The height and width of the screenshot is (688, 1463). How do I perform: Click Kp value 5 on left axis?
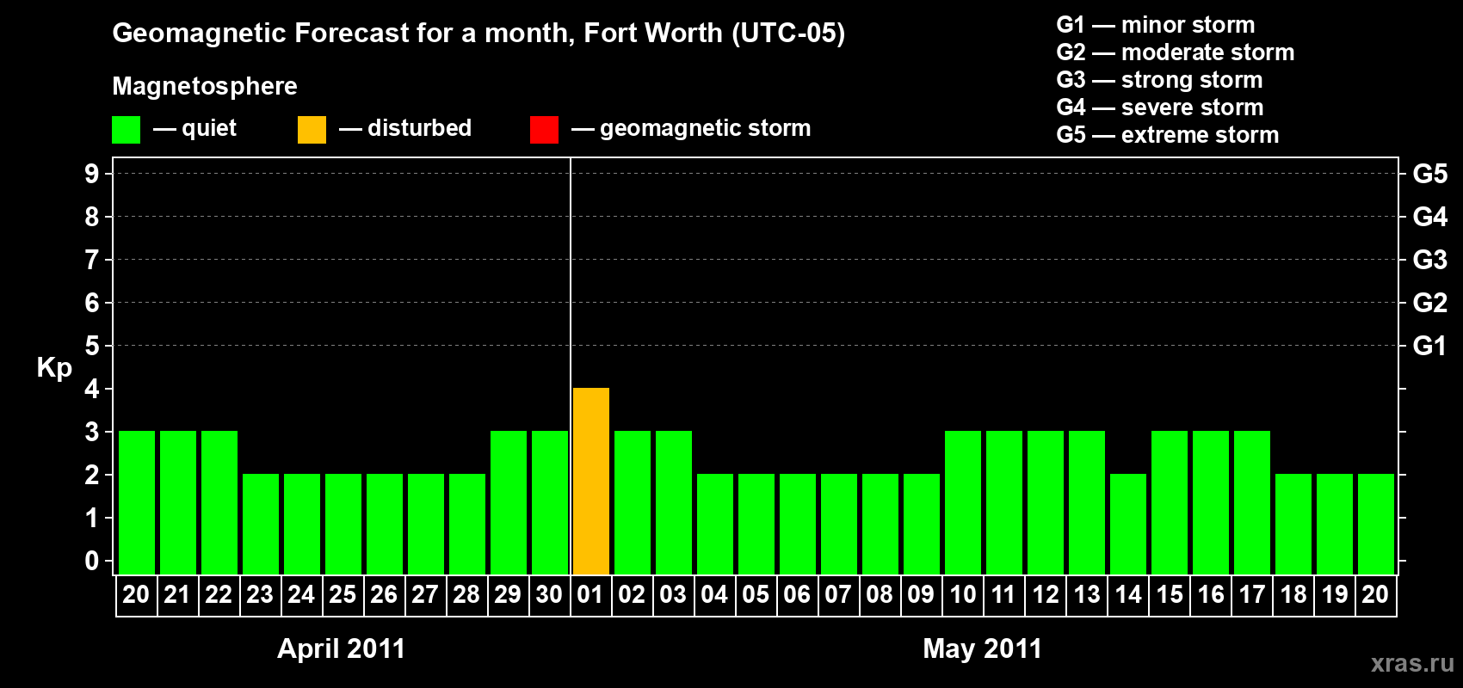(92, 346)
